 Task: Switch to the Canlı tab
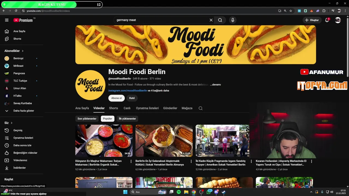(x=127, y=108)
